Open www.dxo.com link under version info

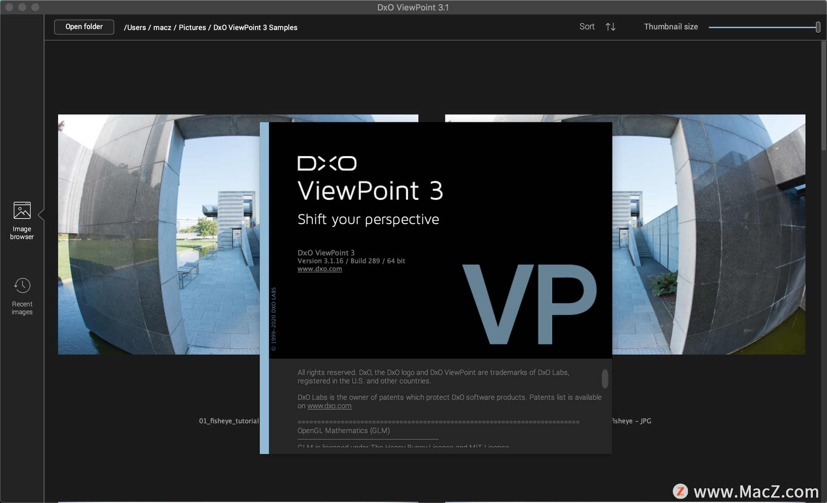[x=320, y=269]
